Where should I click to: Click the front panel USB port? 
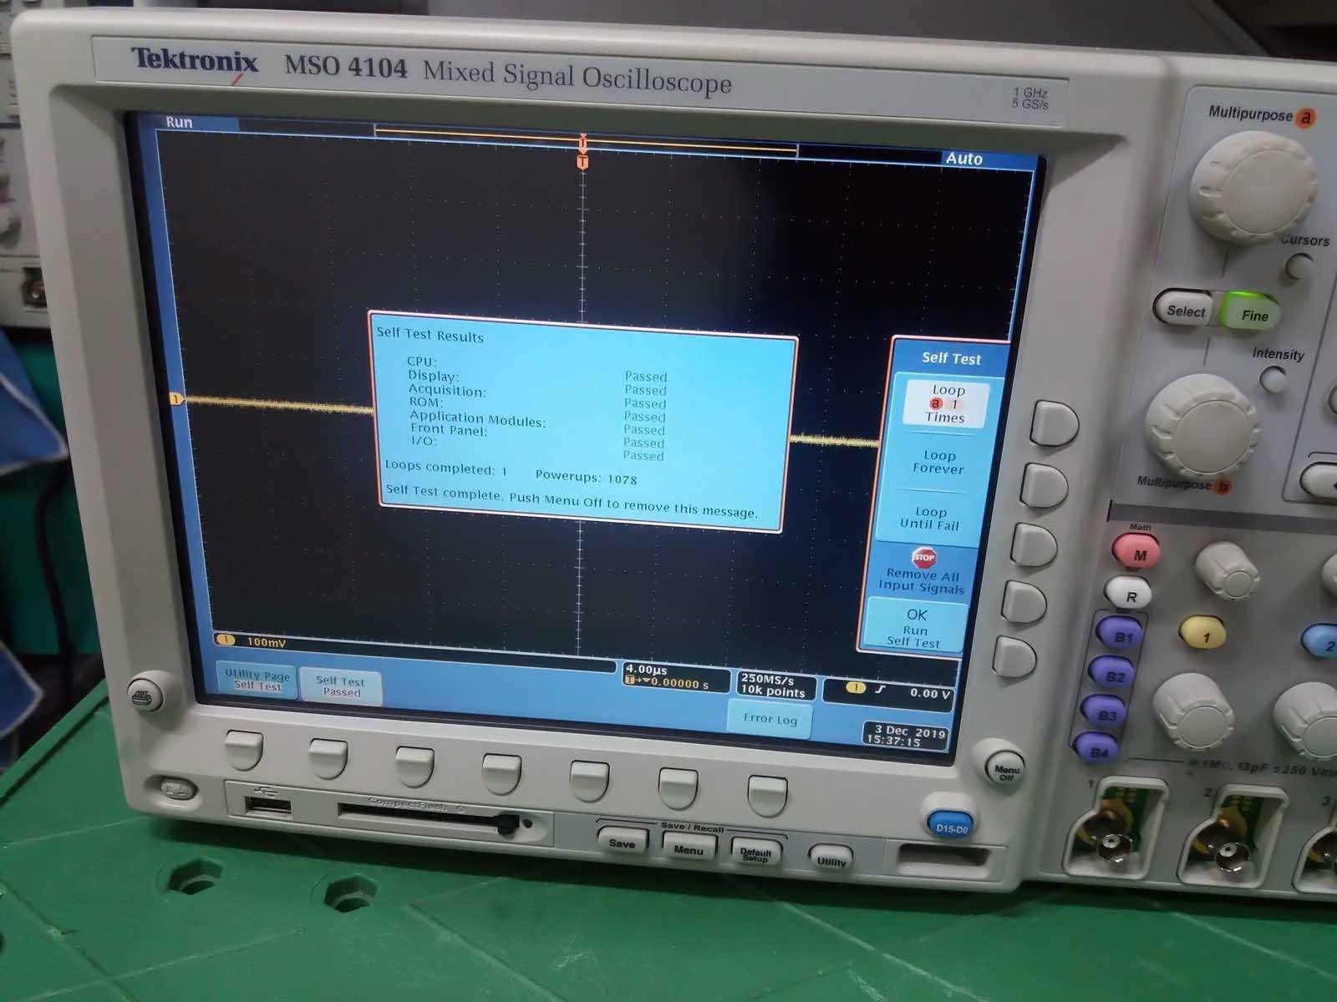(268, 807)
